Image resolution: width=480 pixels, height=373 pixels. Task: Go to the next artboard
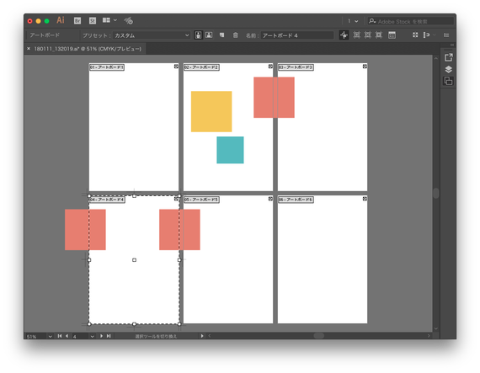101,336
